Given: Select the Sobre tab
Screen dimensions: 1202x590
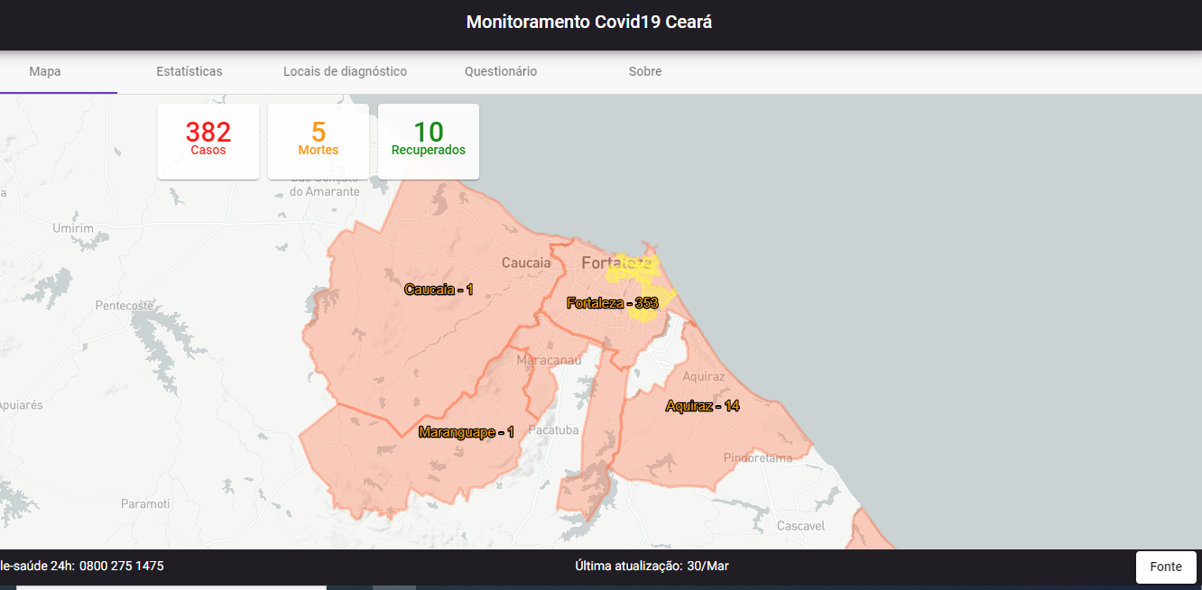Looking at the screenshot, I should (x=645, y=71).
